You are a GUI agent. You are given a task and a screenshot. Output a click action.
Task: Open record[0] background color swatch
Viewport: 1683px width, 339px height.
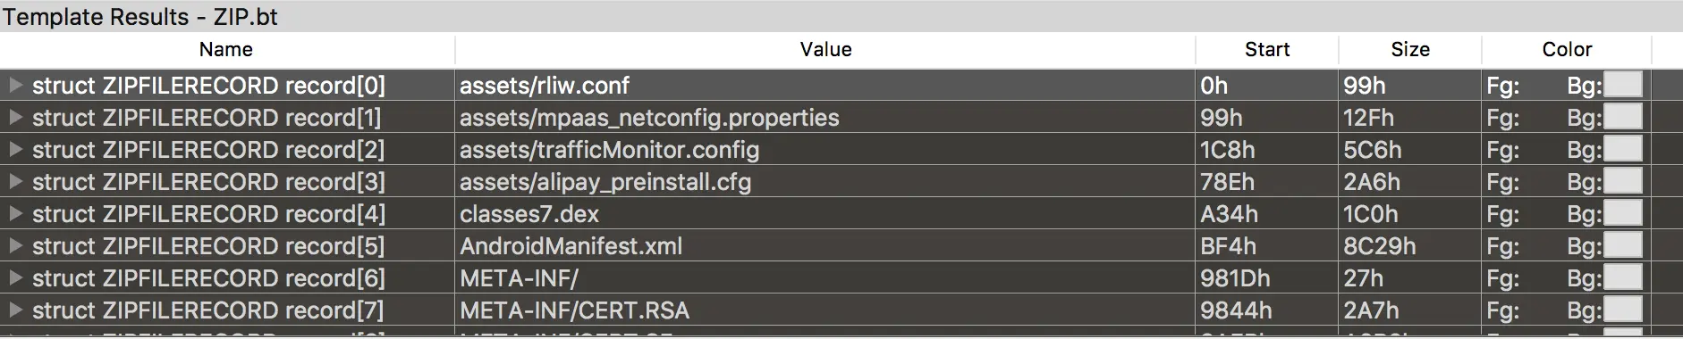1623,85
